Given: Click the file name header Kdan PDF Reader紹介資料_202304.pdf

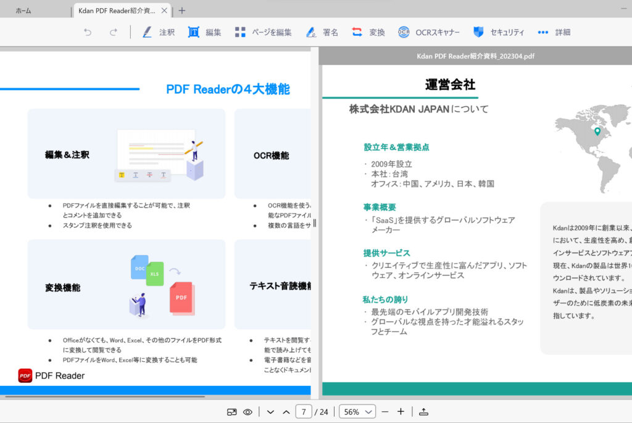Looking at the screenshot, I should click(476, 56).
